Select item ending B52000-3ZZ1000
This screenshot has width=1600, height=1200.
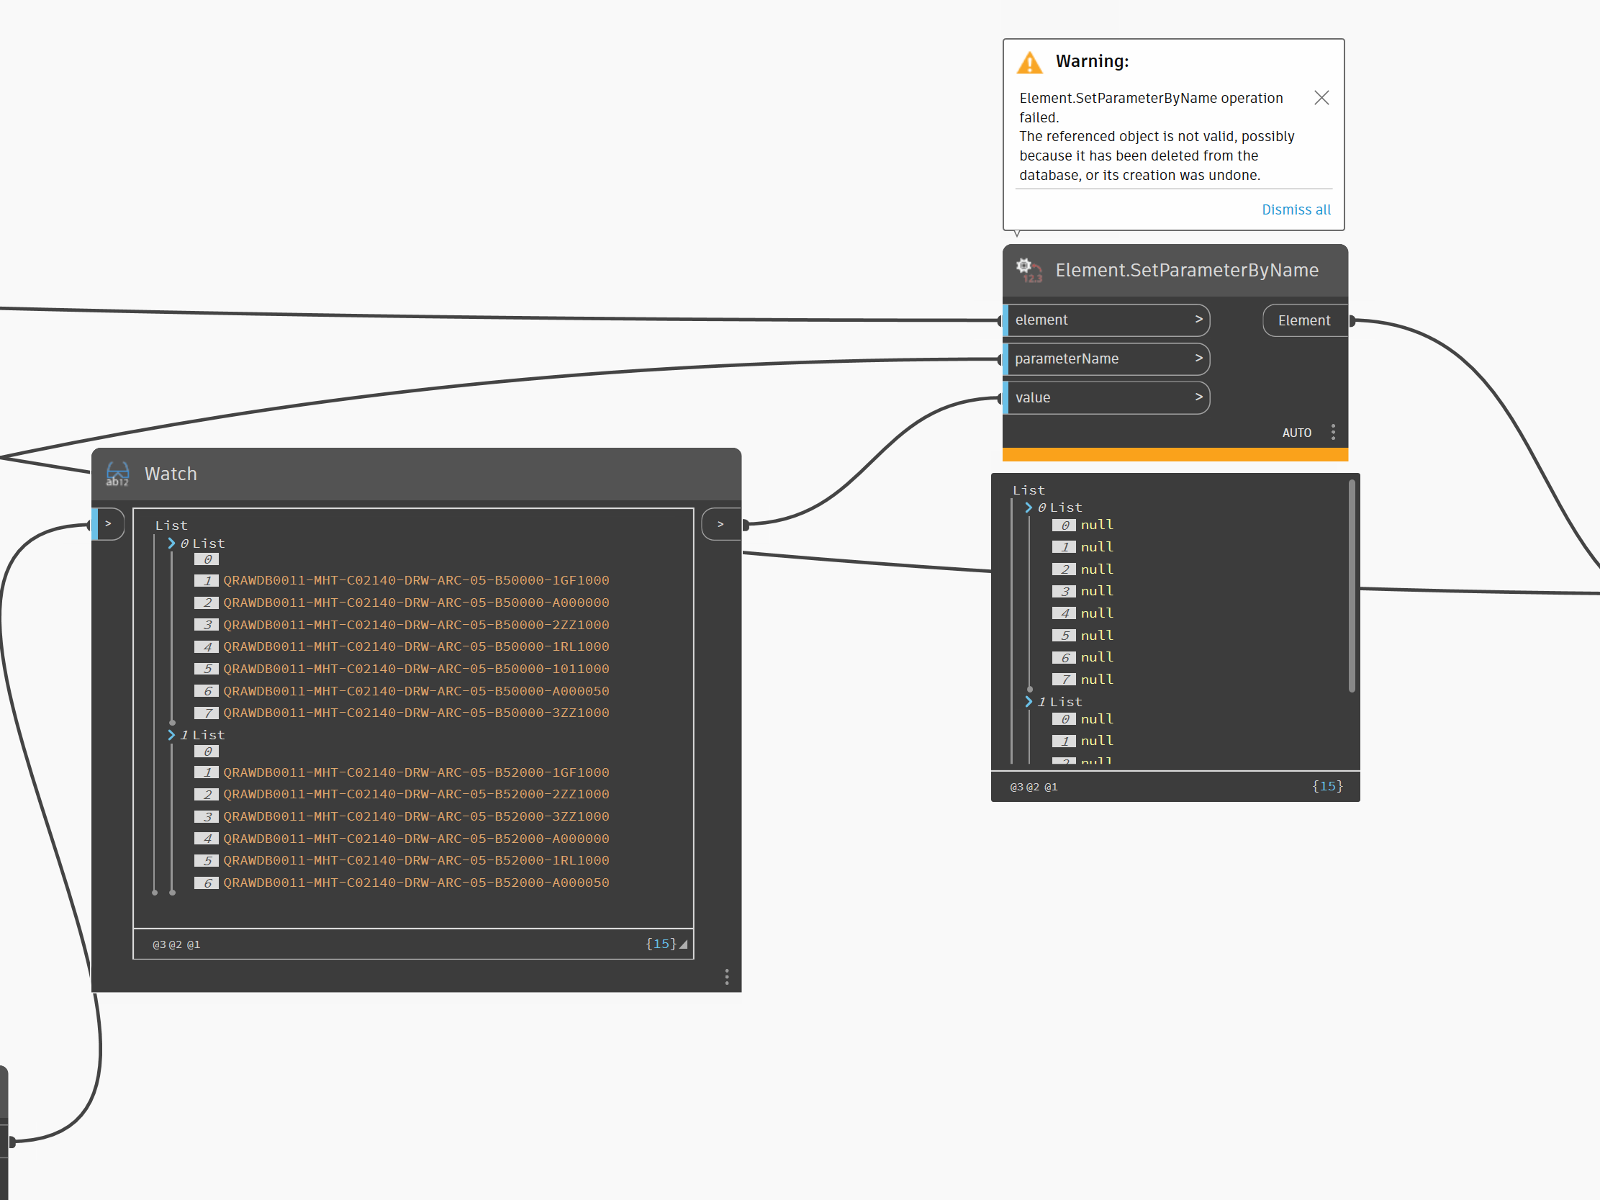click(x=416, y=816)
